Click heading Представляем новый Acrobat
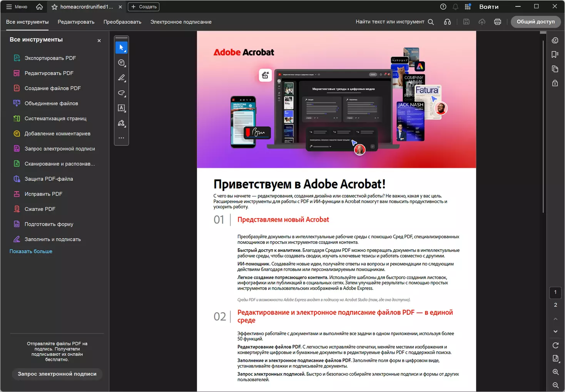The height and width of the screenshot is (392, 565). (283, 219)
